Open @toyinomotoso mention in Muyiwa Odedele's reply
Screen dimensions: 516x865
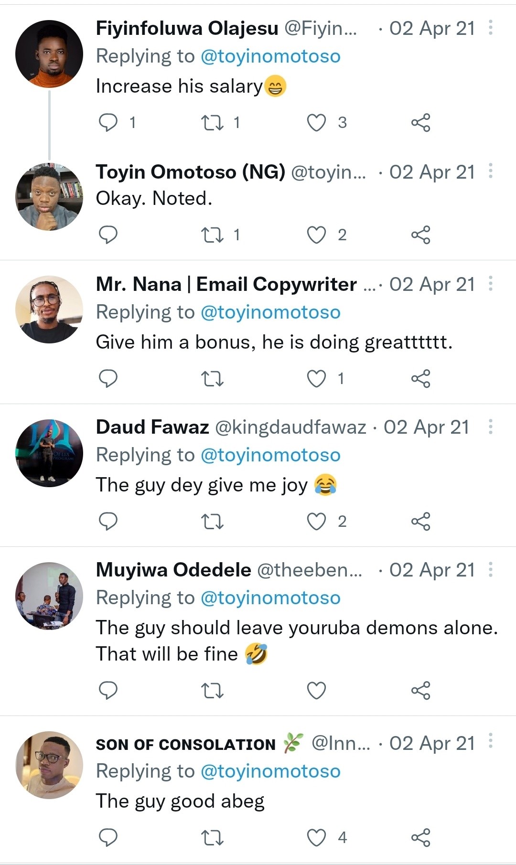[x=270, y=598]
